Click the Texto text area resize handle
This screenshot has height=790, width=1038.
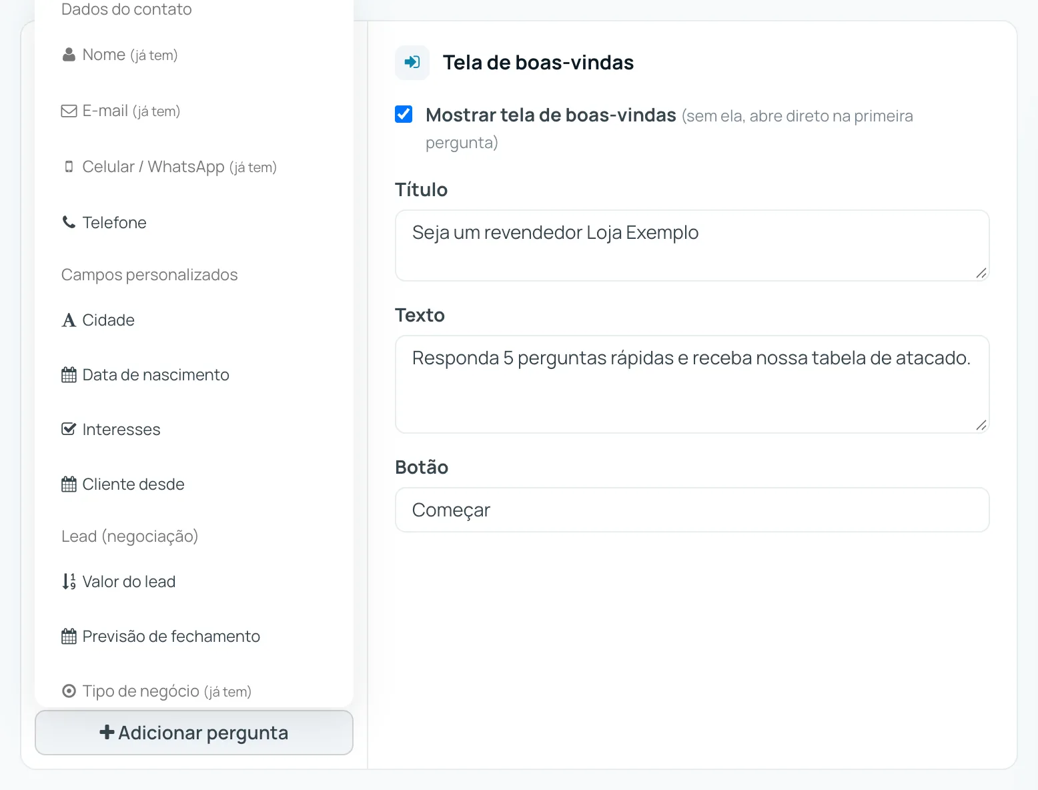click(981, 425)
